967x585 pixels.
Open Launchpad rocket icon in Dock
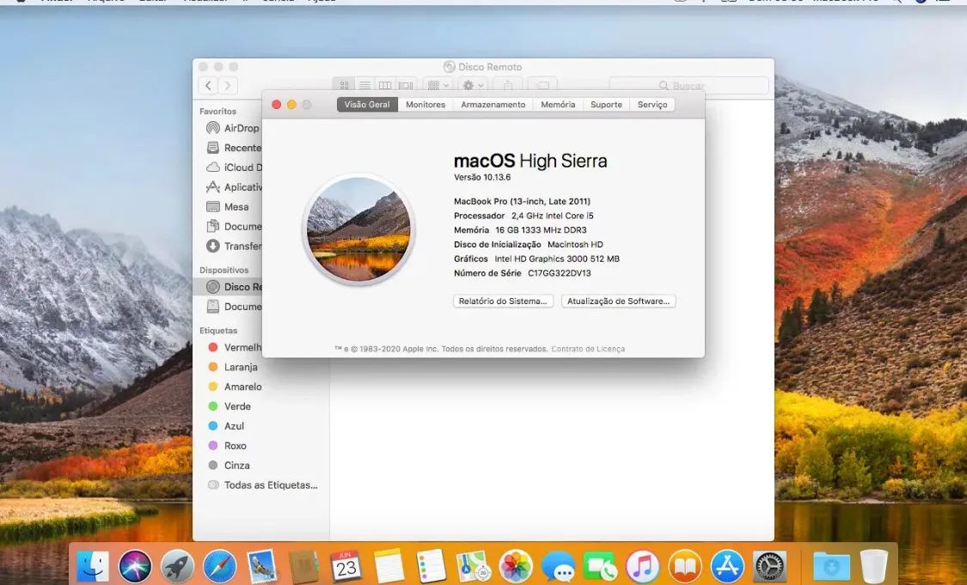[178, 566]
